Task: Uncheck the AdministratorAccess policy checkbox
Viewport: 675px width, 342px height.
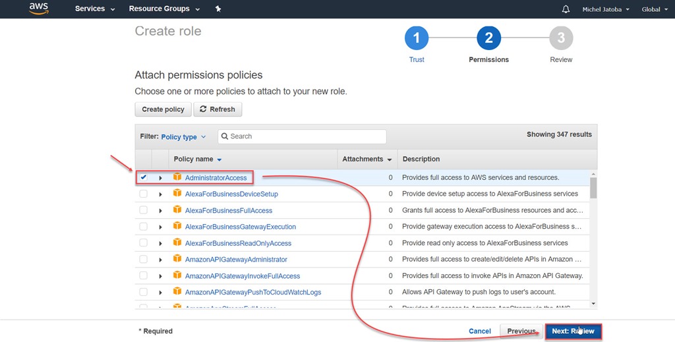Action: point(143,177)
